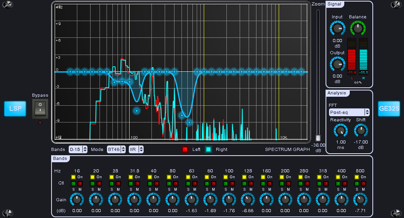Open the FFT Post-eq dropdown

click(349, 112)
